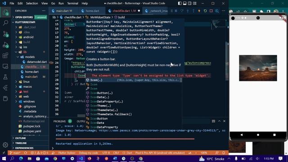
Task: Open the Widget Inspector magnifier icon
Action: (x=217, y=11)
